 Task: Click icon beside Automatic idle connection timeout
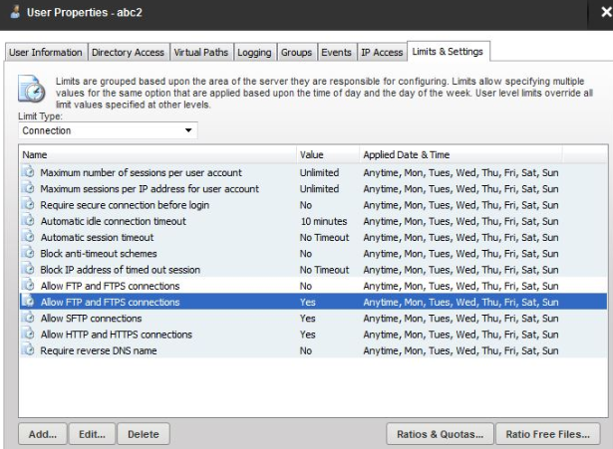tap(28, 221)
